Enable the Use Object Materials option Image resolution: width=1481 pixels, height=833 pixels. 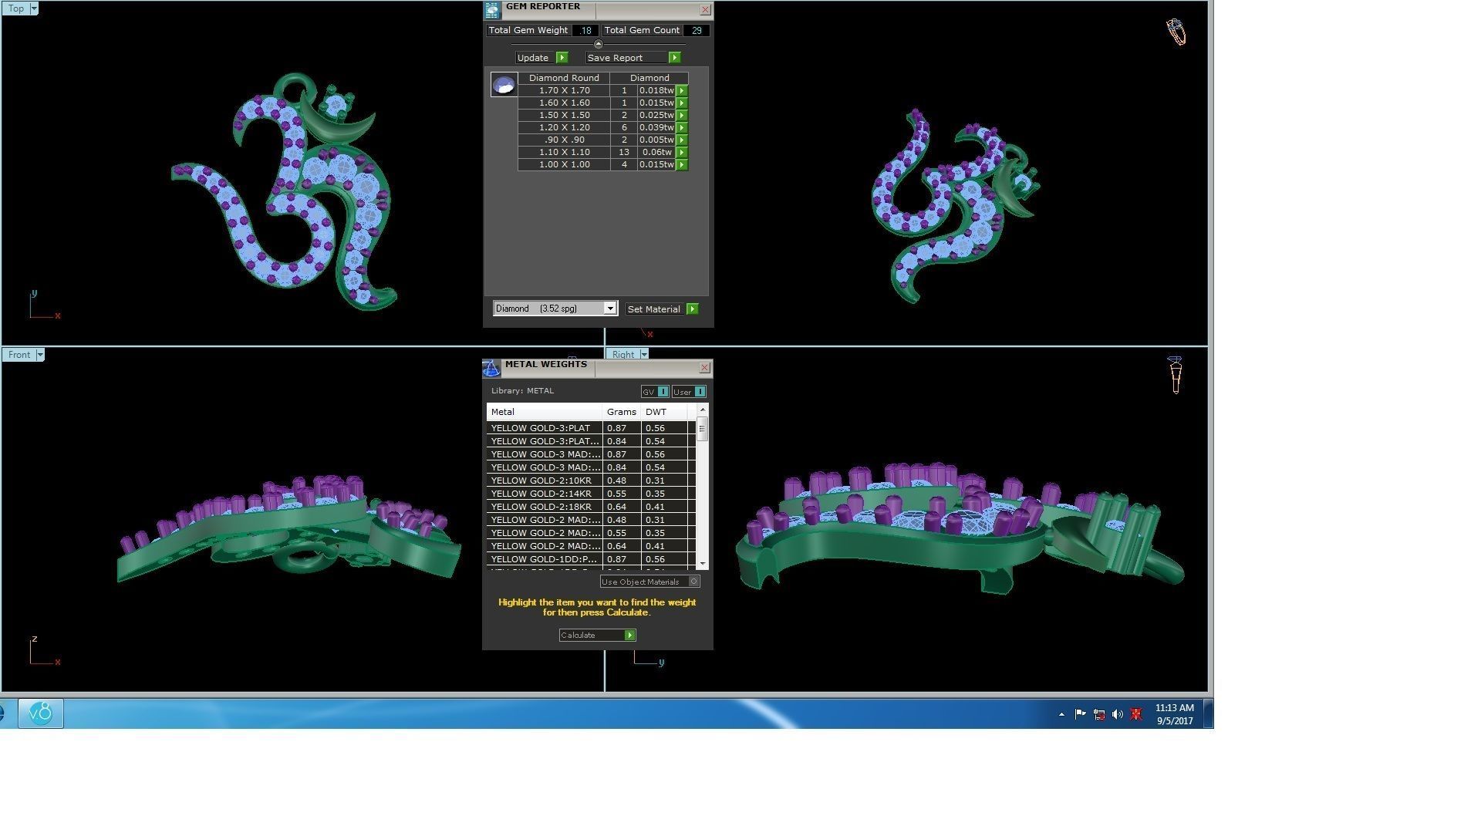pyautogui.click(x=693, y=582)
